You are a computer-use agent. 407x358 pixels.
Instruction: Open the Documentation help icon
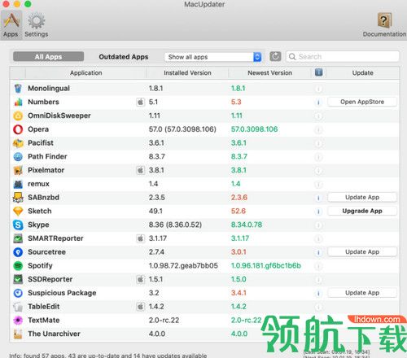(384, 25)
